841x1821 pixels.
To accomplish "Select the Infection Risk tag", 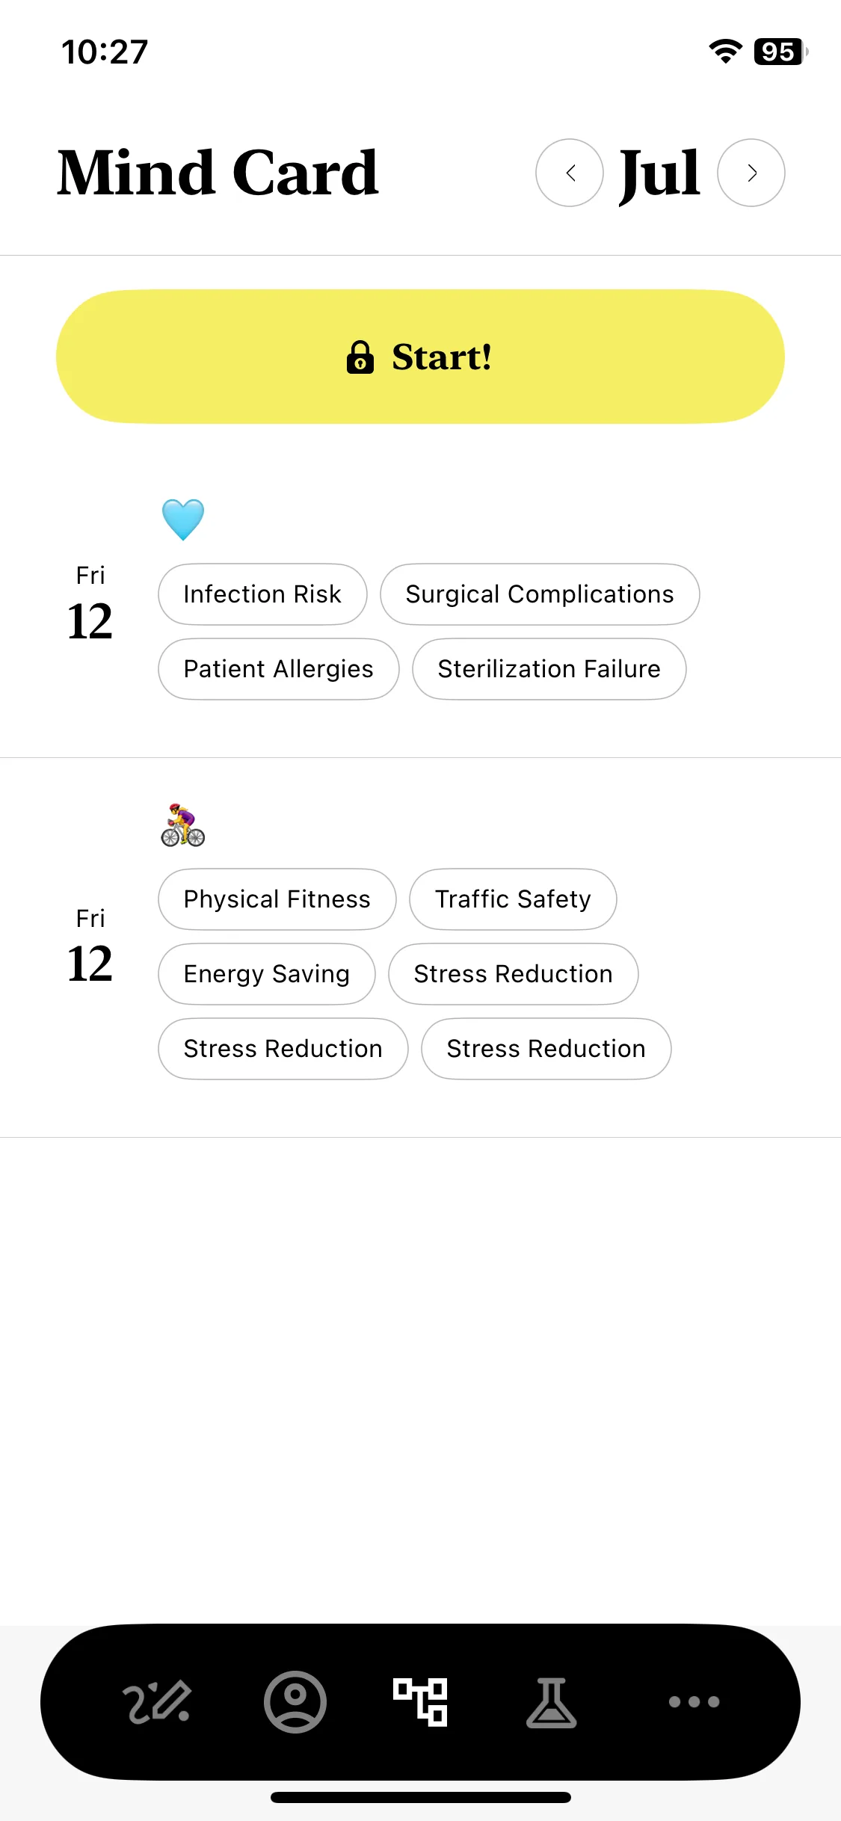I will (x=262, y=594).
